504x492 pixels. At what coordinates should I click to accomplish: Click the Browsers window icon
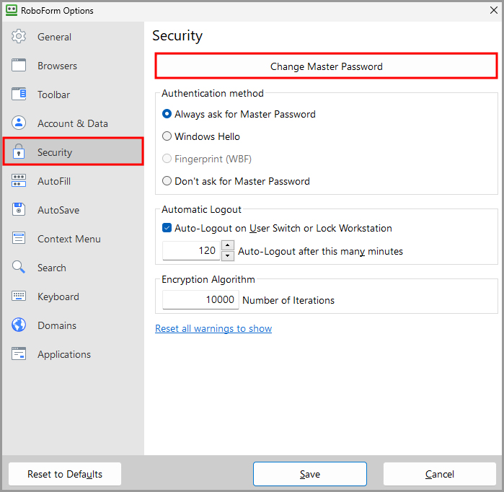click(19, 65)
